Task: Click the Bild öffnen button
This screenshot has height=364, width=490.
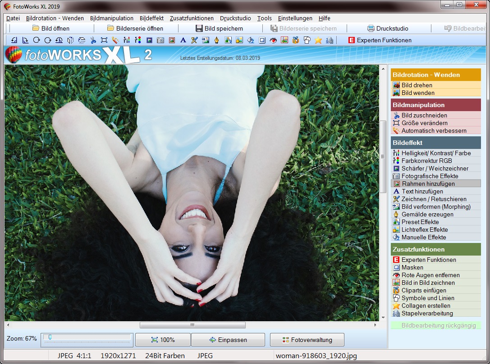Action: 50,28
